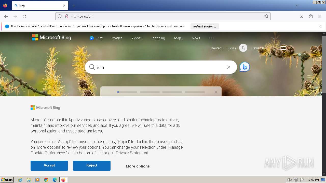
Task: Open File Explorer from taskbar
Action: pyautogui.click(x=29, y=180)
